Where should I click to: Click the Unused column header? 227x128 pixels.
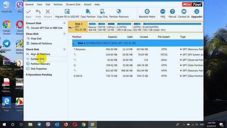pyautogui.click(x=144, y=37)
